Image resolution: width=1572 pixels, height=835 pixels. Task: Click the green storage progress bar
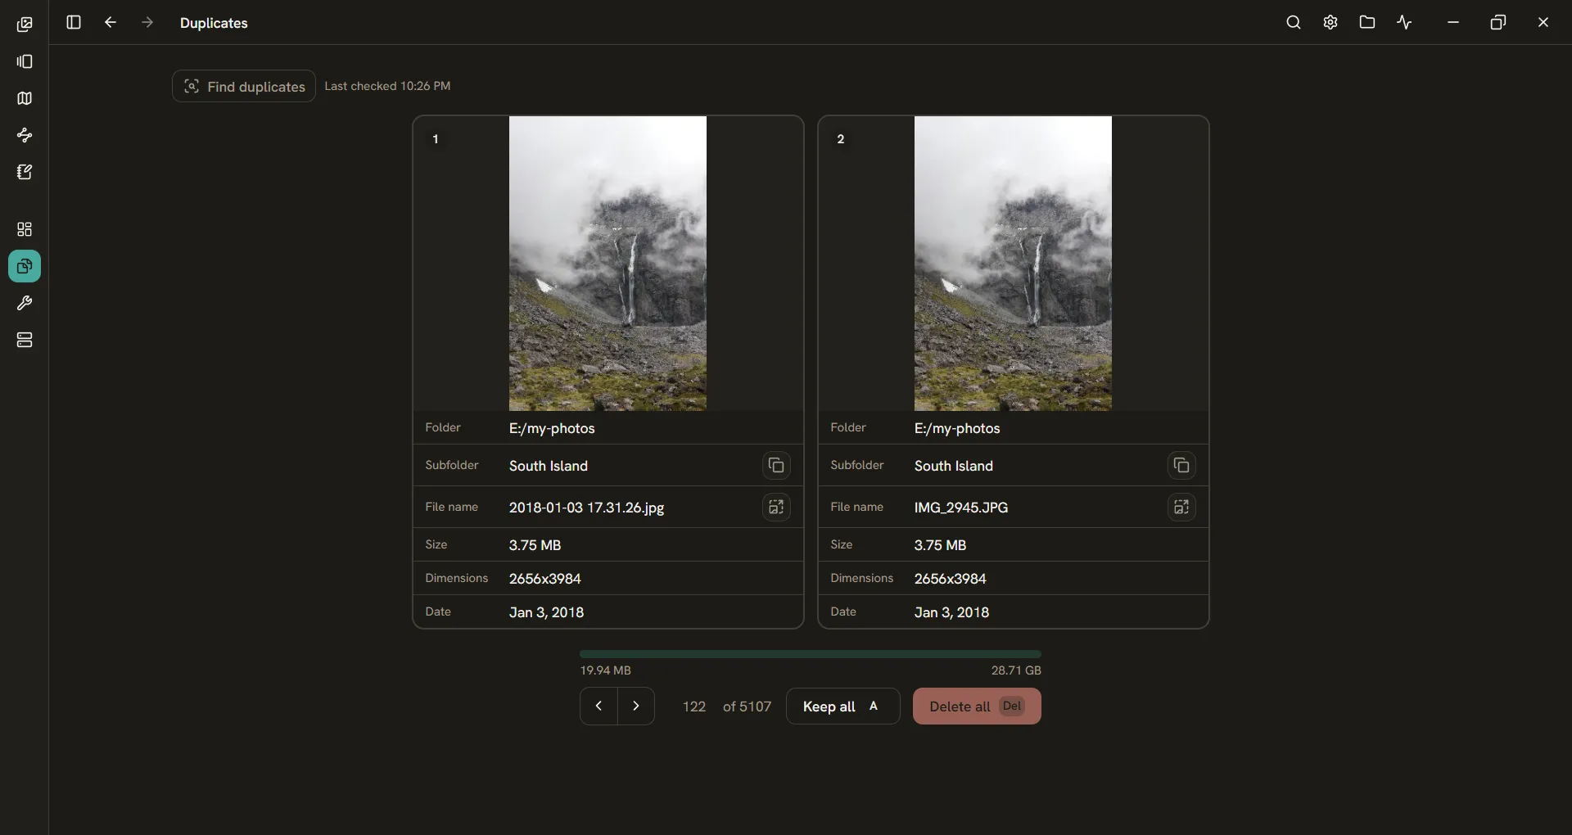point(811,654)
